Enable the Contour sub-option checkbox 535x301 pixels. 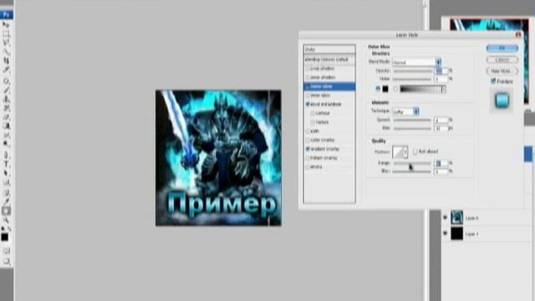tap(313, 113)
